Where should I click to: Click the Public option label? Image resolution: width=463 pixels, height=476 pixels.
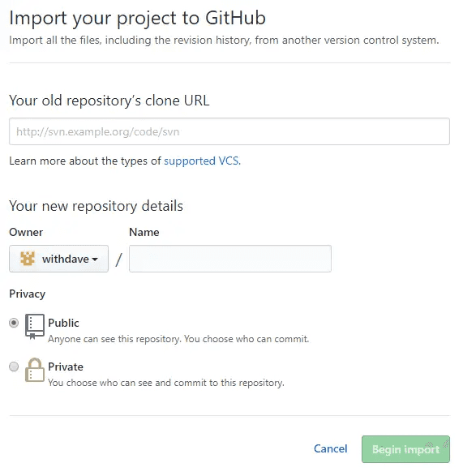pyautogui.click(x=63, y=323)
